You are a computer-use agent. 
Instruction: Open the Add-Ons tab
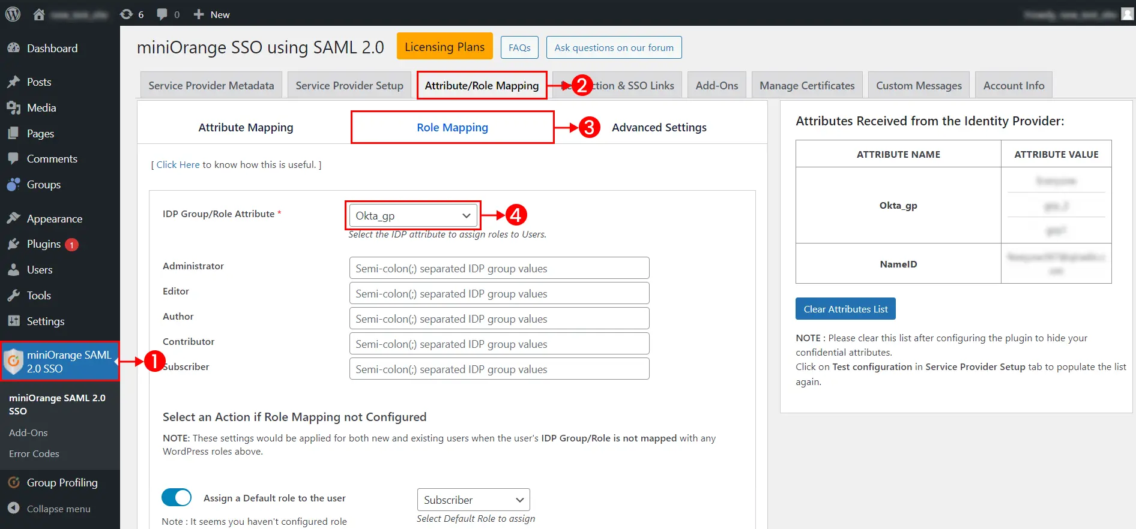click(x=717, y=85)
